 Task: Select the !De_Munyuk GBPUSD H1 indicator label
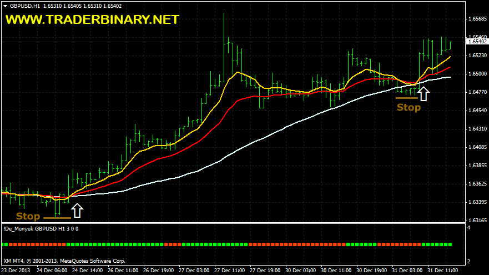click(41, 229)
